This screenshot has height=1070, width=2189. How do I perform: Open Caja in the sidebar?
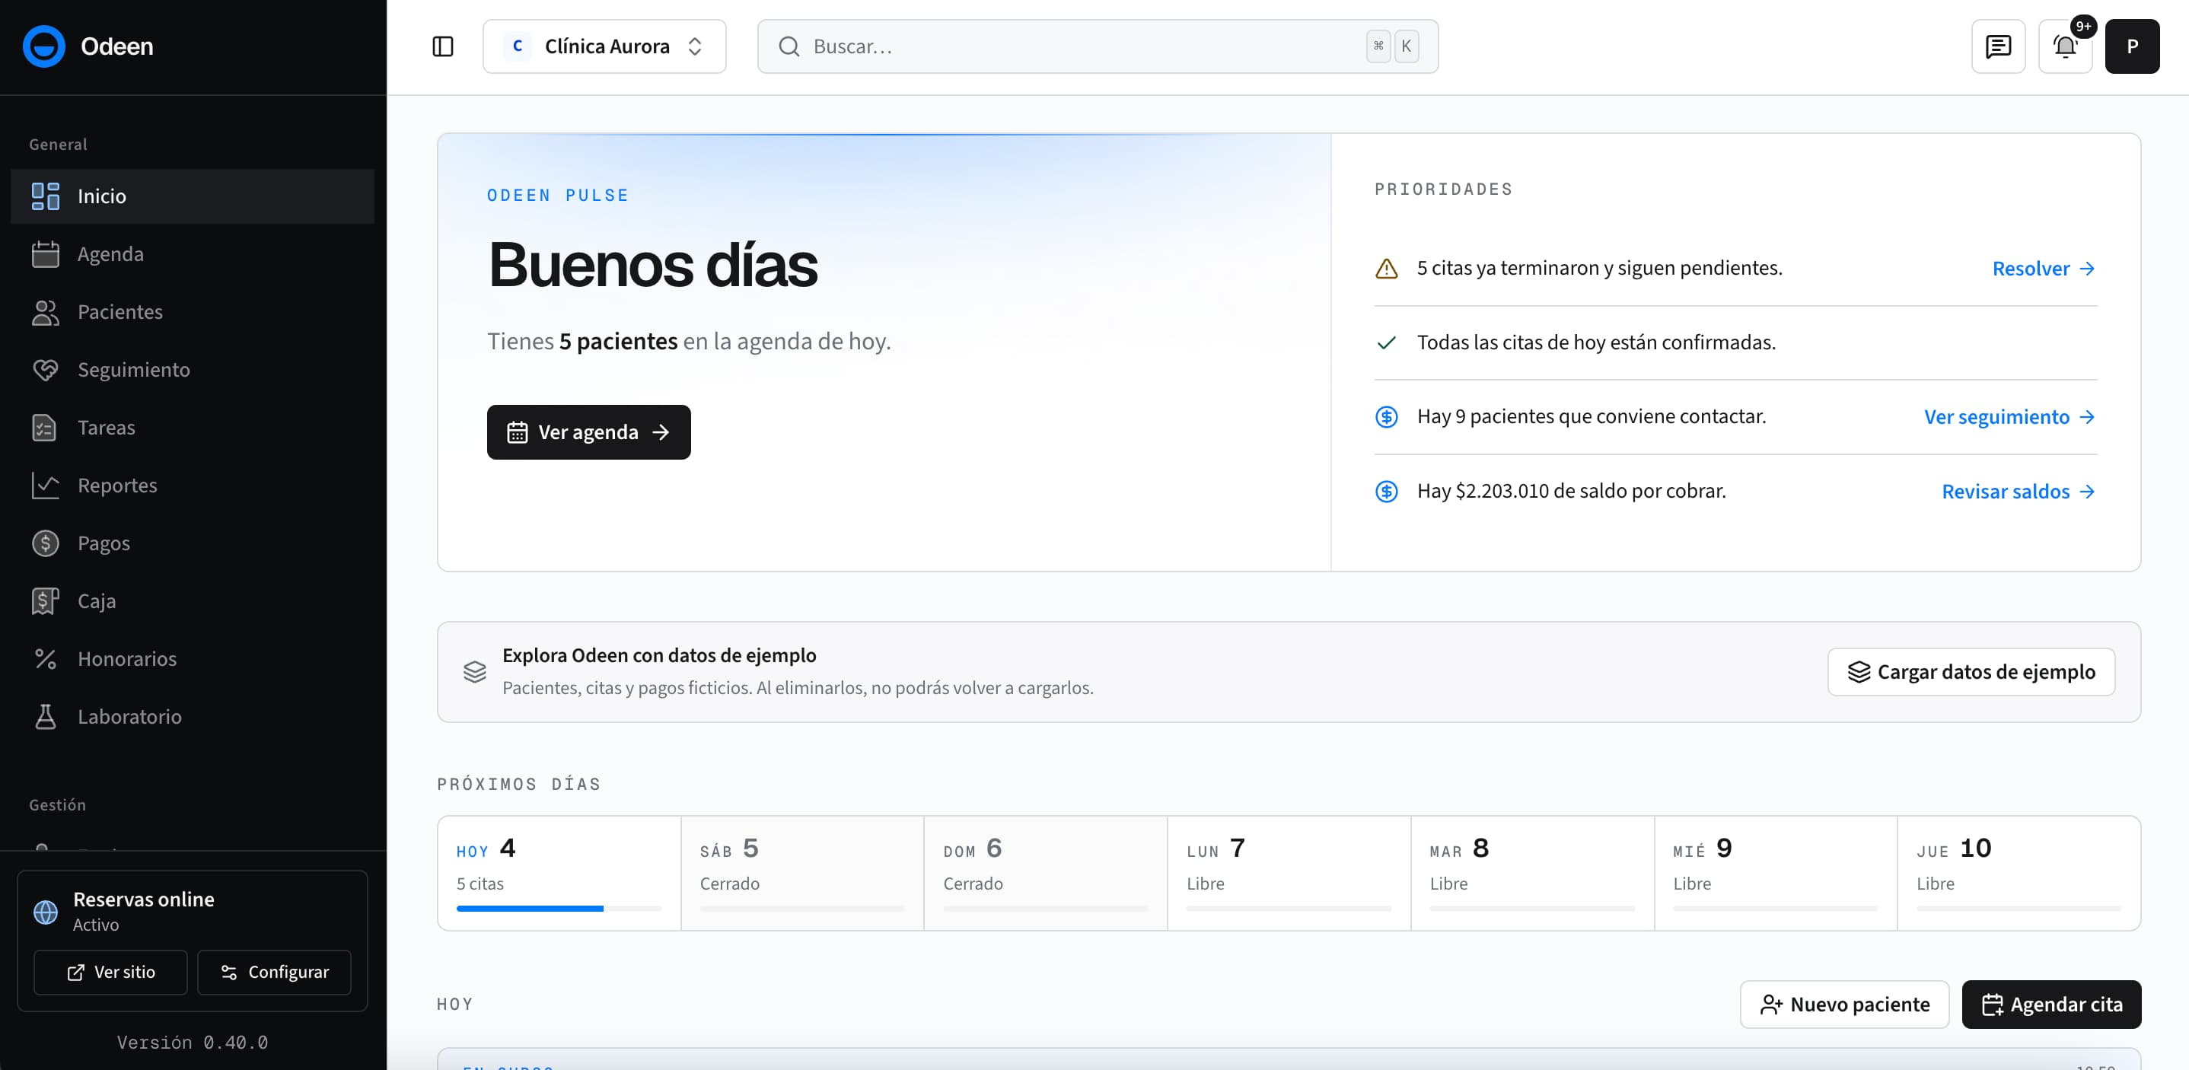[192, 600]
